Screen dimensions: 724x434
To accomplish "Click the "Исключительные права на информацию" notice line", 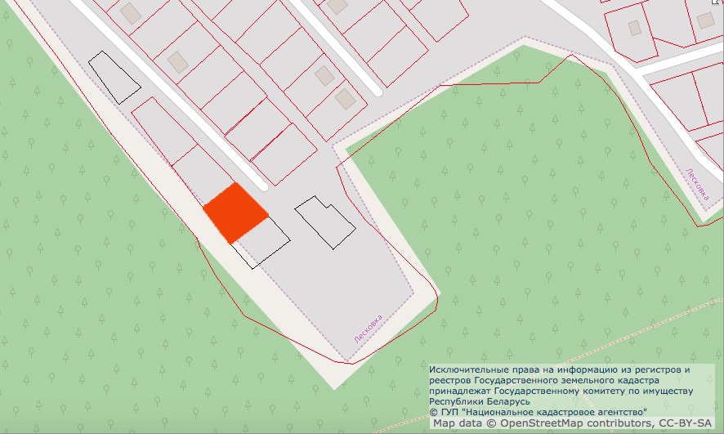I will (x=560, y=369).
